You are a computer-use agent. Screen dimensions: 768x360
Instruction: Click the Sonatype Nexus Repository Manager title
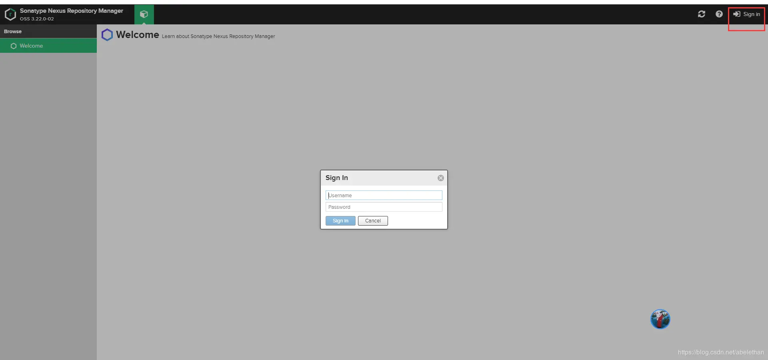pyautogui.click(x=72, y=11)
